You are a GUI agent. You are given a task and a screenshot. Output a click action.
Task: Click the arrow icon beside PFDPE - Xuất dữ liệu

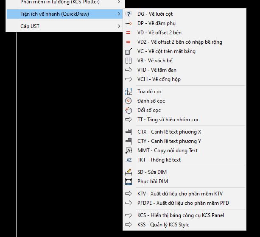click(129, 203)
